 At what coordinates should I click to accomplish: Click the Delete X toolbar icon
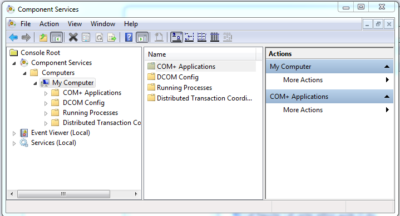tap(73, 37)
